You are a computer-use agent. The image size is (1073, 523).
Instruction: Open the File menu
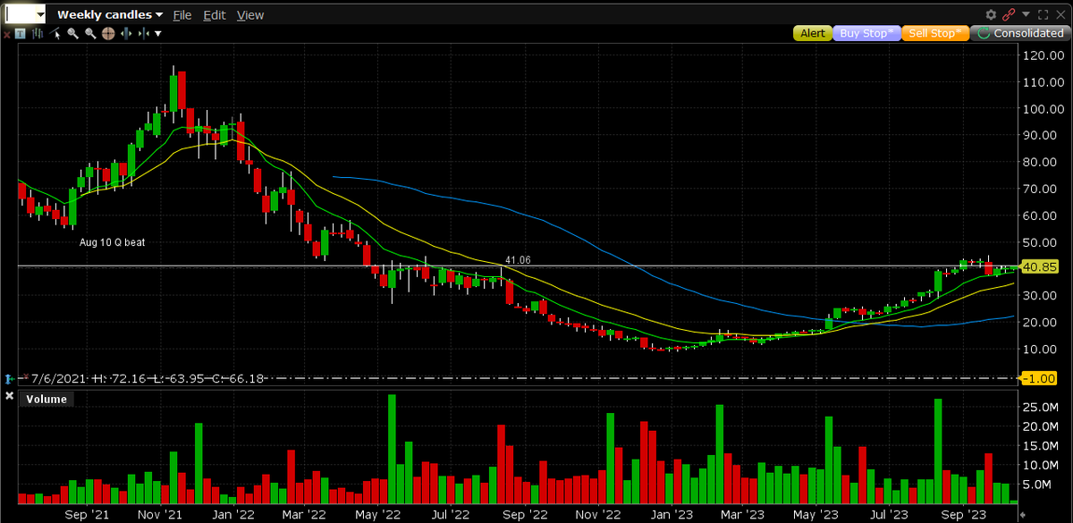[182, 15]
